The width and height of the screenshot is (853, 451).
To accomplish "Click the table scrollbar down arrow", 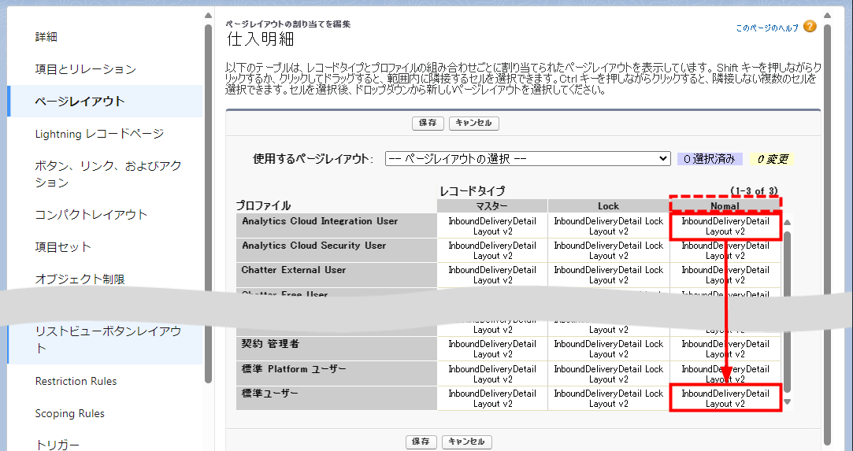I will pos(787,402).
